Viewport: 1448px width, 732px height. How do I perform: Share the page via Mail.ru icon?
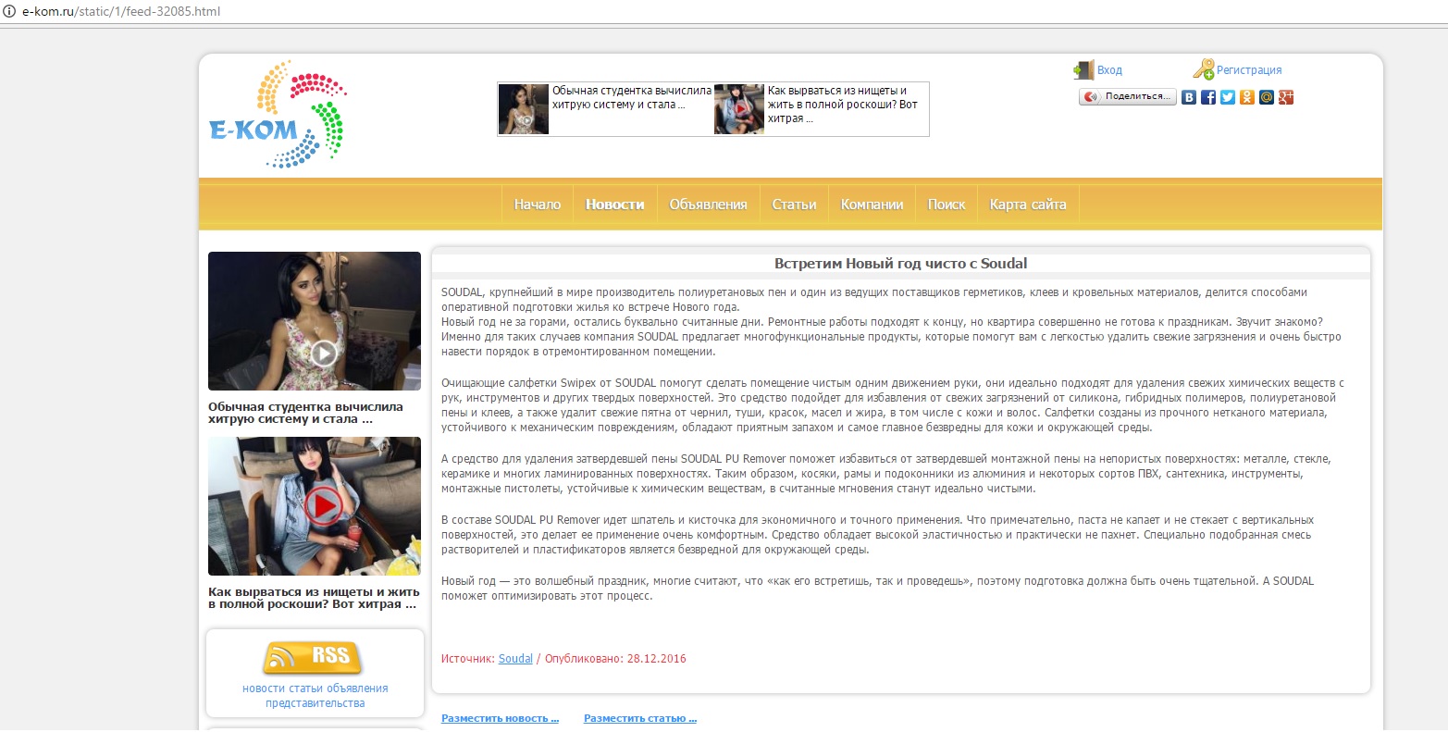[x=1267, y=96]
